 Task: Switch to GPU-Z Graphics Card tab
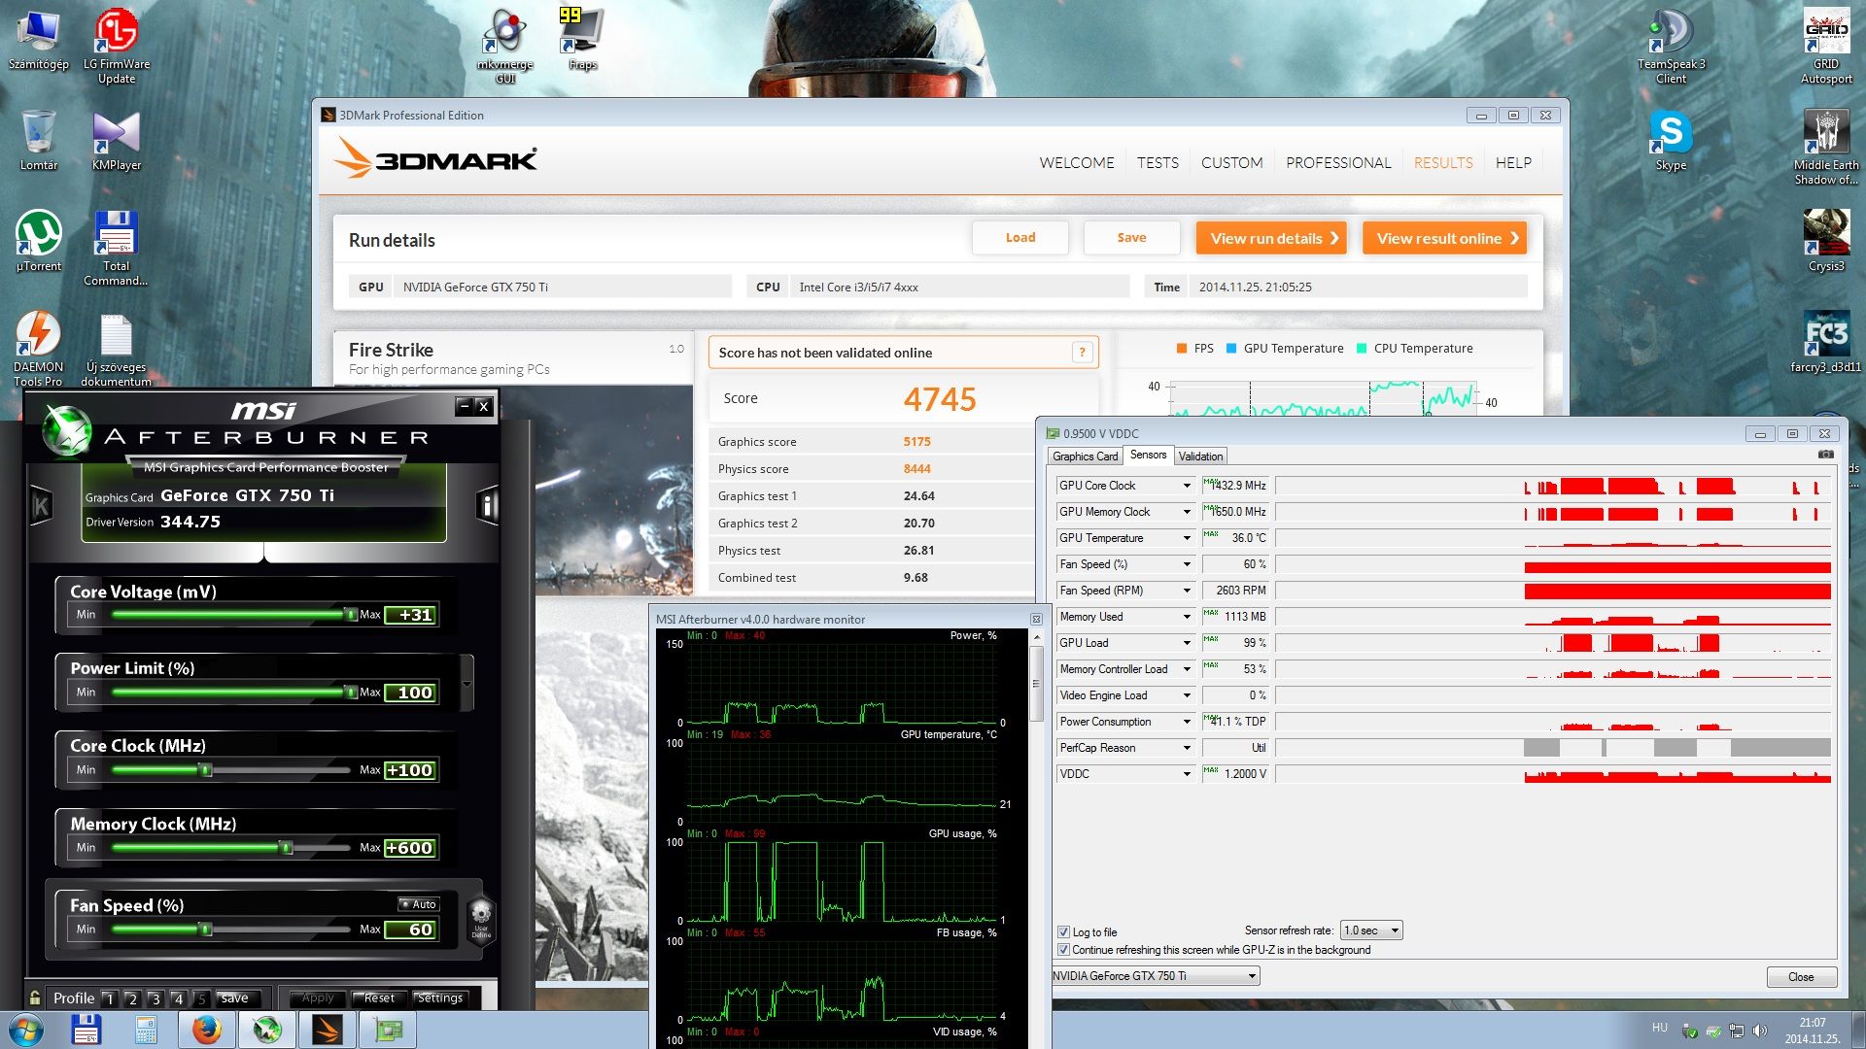1085,457
